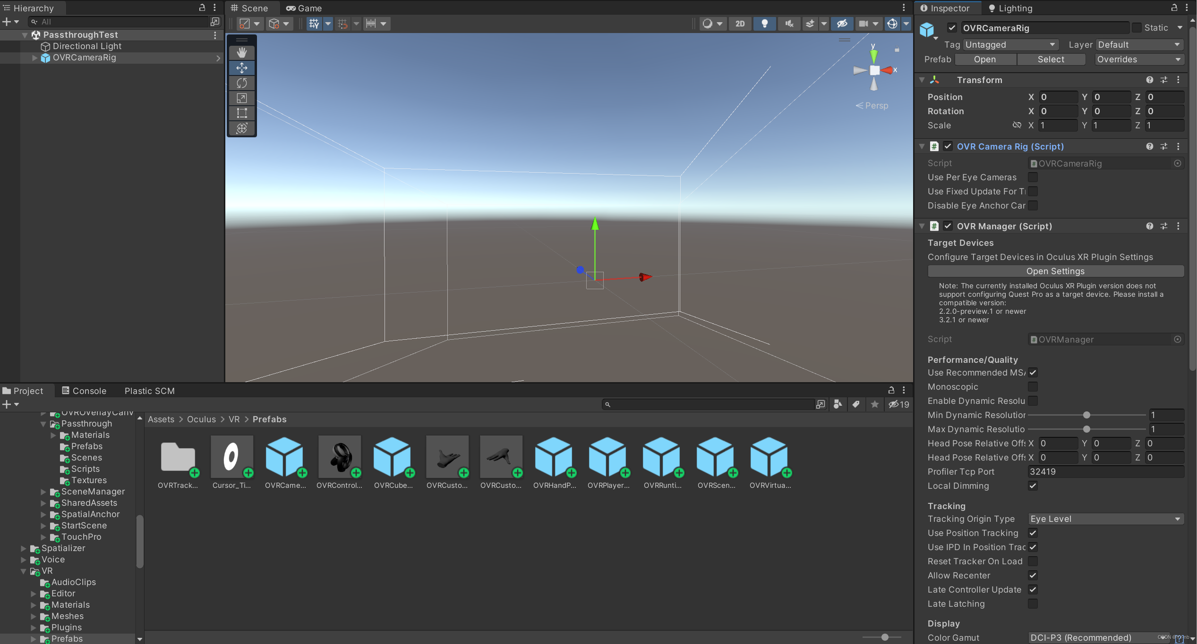Enable Use Per Eye Cameras
The image size is (1197, 644).
[1033, 177]
